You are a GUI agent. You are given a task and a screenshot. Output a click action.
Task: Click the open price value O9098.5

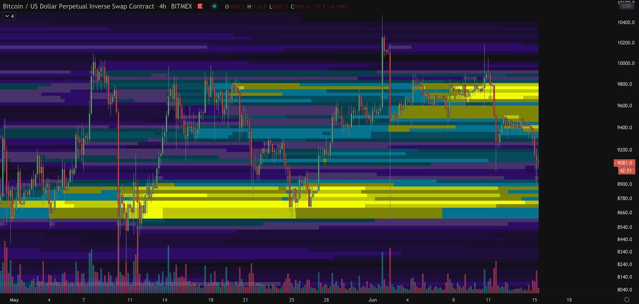tap(235, 7)
